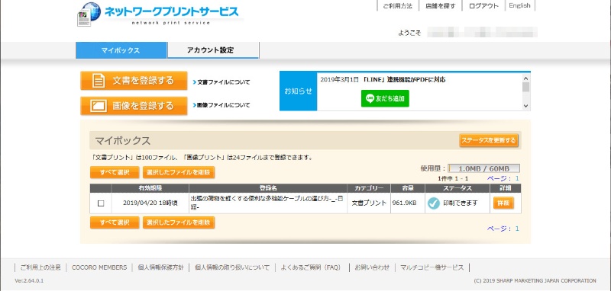Open 個人情報の取り扱いについて footer link

[232, 267]
